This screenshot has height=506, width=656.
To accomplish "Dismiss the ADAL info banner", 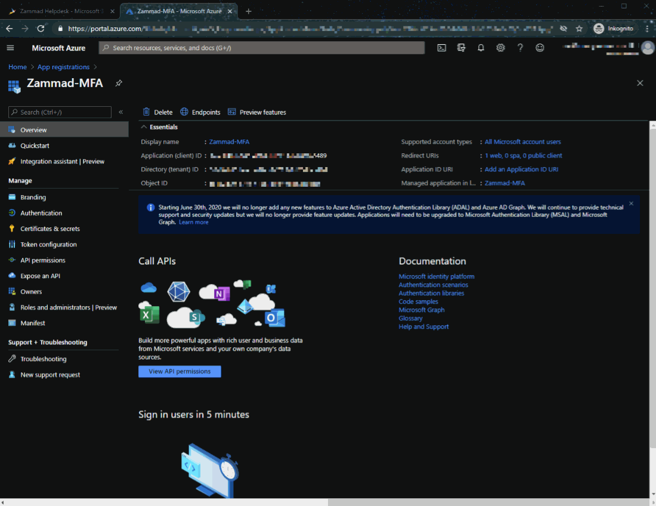I will click(631, 203).
